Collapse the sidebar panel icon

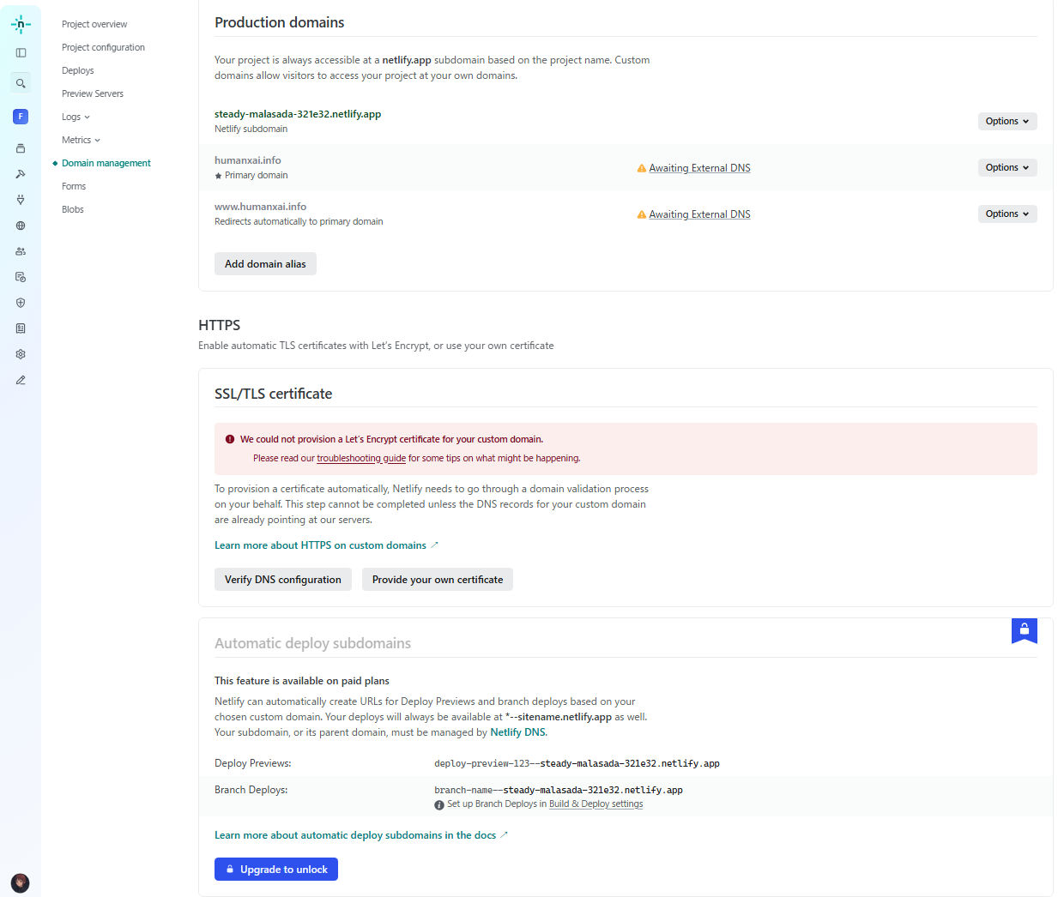click(x=21, y=53)
